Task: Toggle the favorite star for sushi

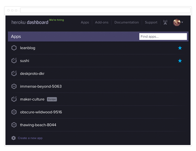Action: tap(180, 61)
